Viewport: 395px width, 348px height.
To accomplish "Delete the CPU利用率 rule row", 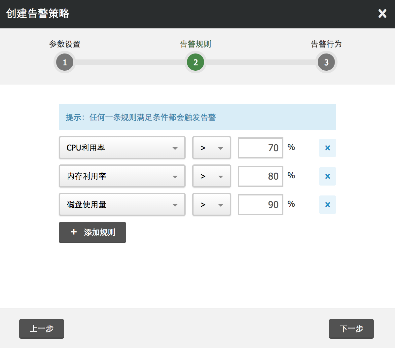I will coord(327,148).
